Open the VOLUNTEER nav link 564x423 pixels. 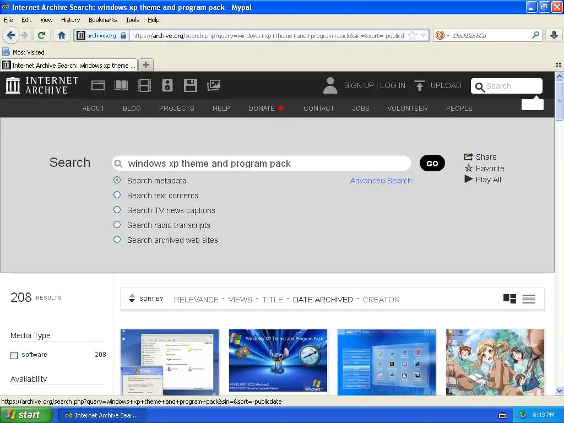[408, 109]
